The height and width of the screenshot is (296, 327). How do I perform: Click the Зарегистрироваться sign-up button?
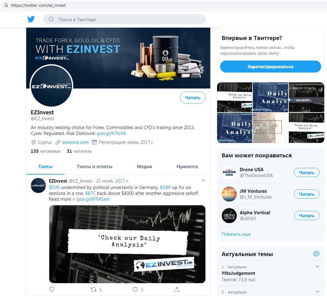click(x=270, y=67)
